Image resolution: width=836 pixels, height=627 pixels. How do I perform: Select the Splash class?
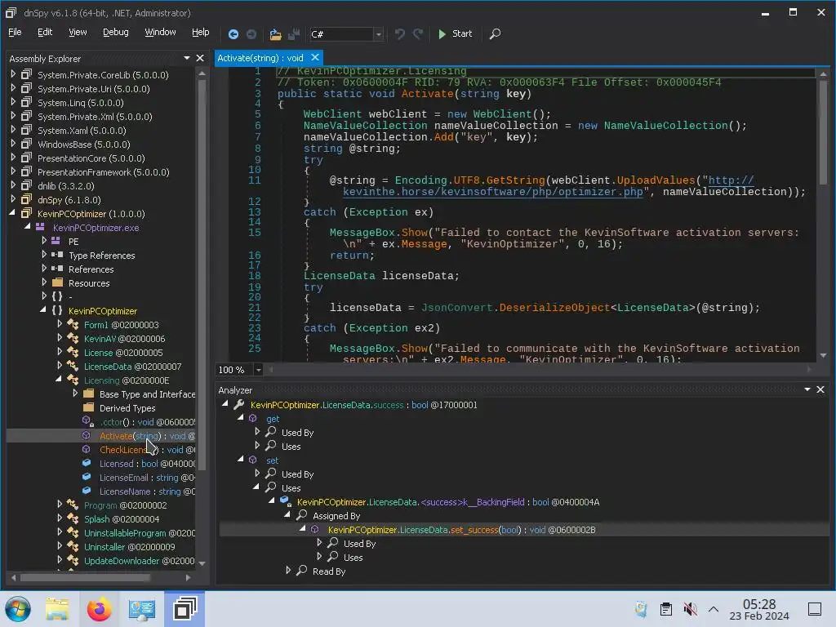121,519
